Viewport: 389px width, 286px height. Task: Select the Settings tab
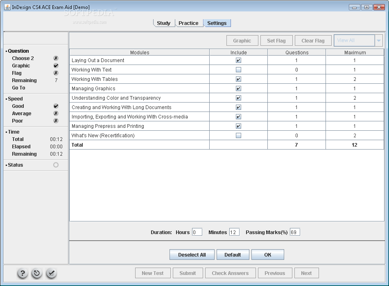pos(217,23)
